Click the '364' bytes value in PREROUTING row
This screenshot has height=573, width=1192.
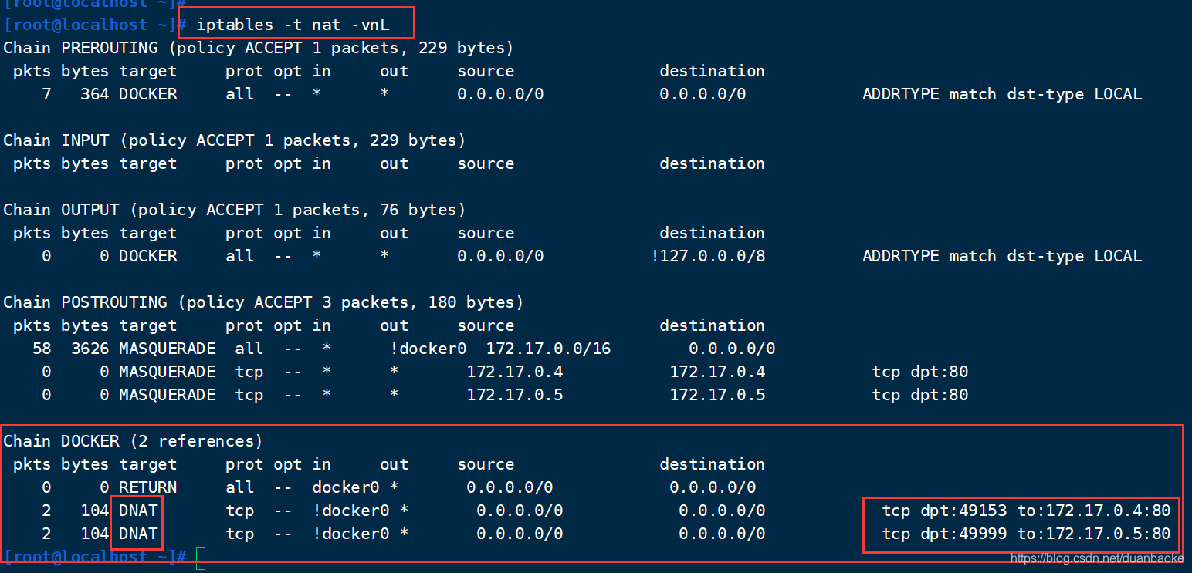coord(94,94)
